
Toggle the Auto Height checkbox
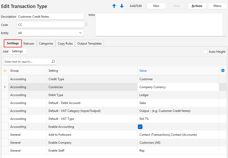pos(205,52)
